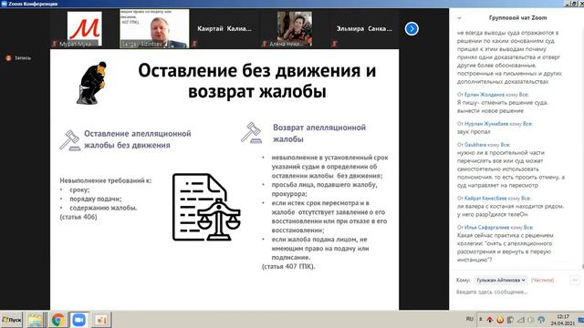Viewport: 584px width, 328px height.
Task: Click the Zoom Конференция title bar icon
Action: coord(4,4)
